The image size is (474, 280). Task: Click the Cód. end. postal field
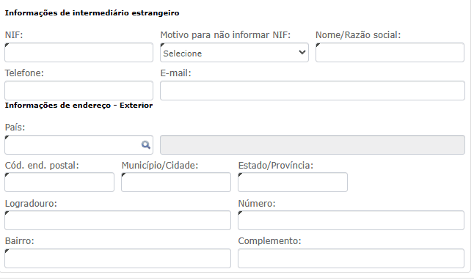coord(59,182)
